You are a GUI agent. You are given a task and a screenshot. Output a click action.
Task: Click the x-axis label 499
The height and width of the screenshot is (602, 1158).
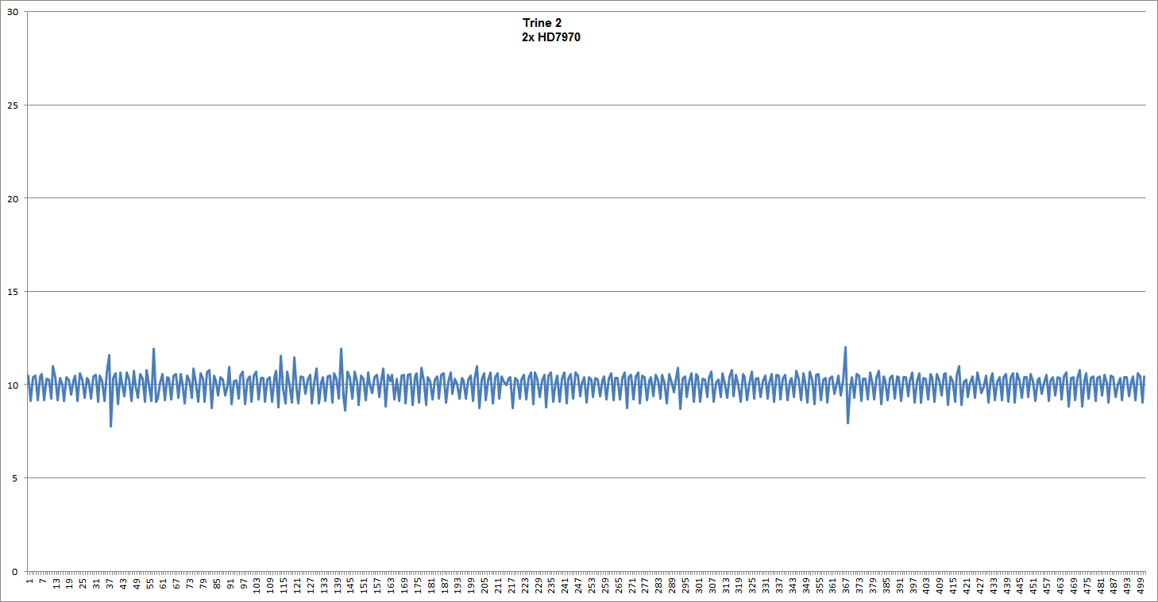1141,586
